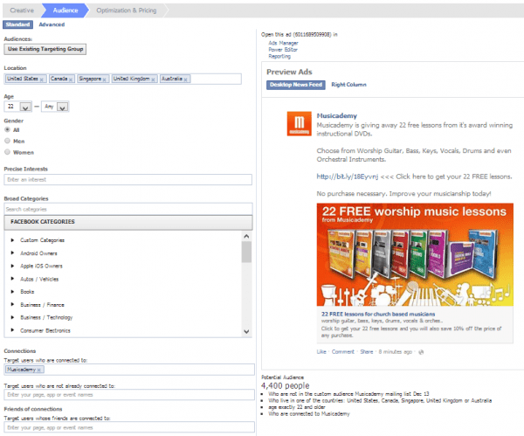Open ad in Reporting

click(279, 56)
